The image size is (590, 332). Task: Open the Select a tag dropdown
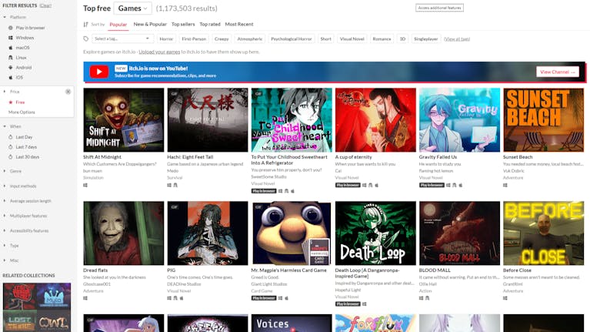pyautogui.click(x=122, y=39)
